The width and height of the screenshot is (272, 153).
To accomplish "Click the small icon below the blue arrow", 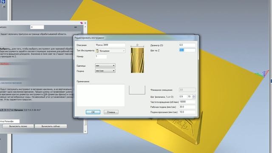I will pyautogui.click(x=4, y=6).
